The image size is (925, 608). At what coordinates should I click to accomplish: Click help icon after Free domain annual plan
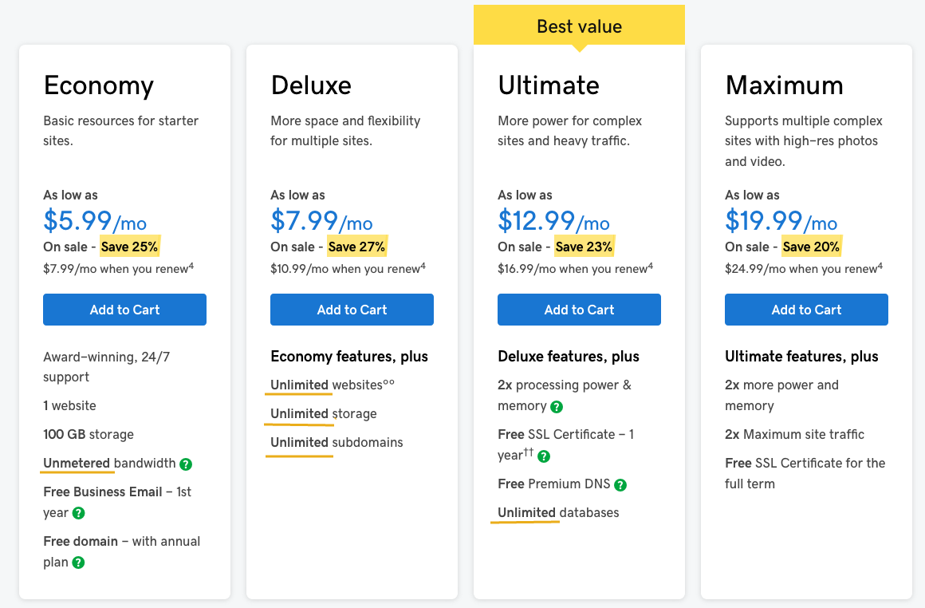78,563
